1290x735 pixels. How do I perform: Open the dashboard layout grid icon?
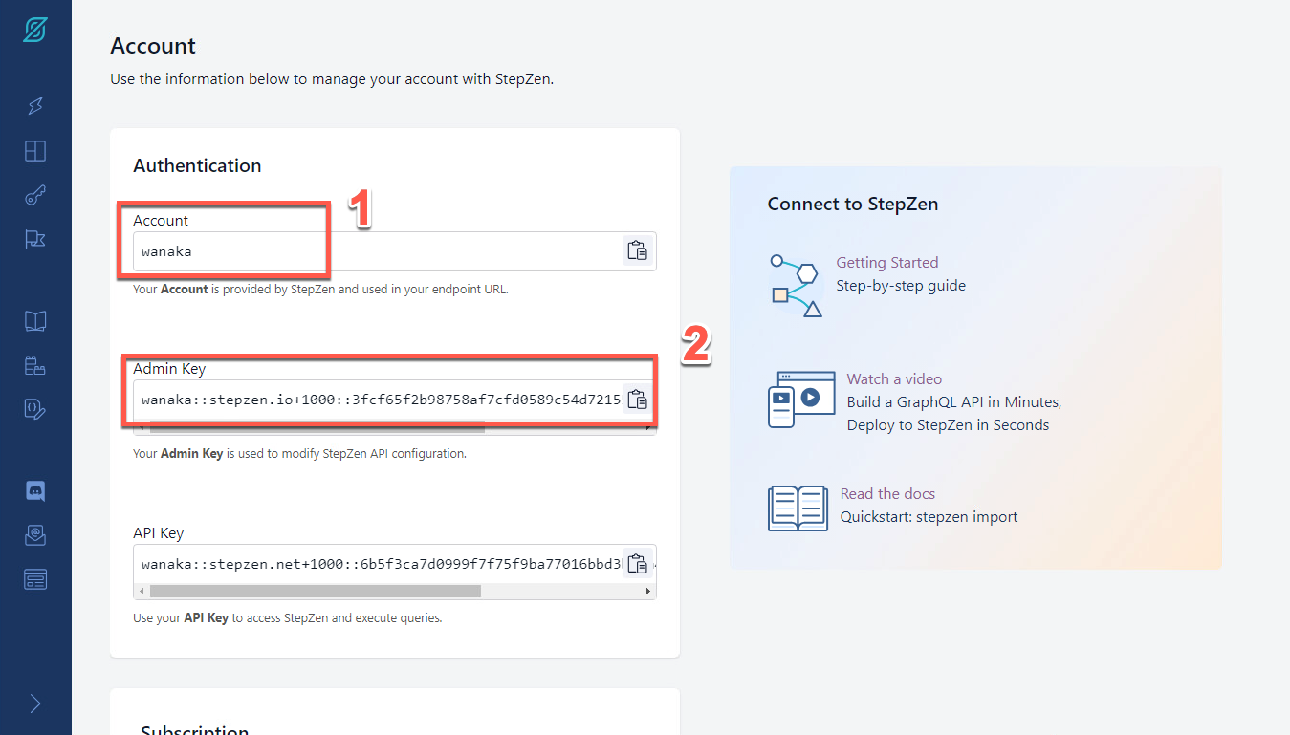point(35,151)
